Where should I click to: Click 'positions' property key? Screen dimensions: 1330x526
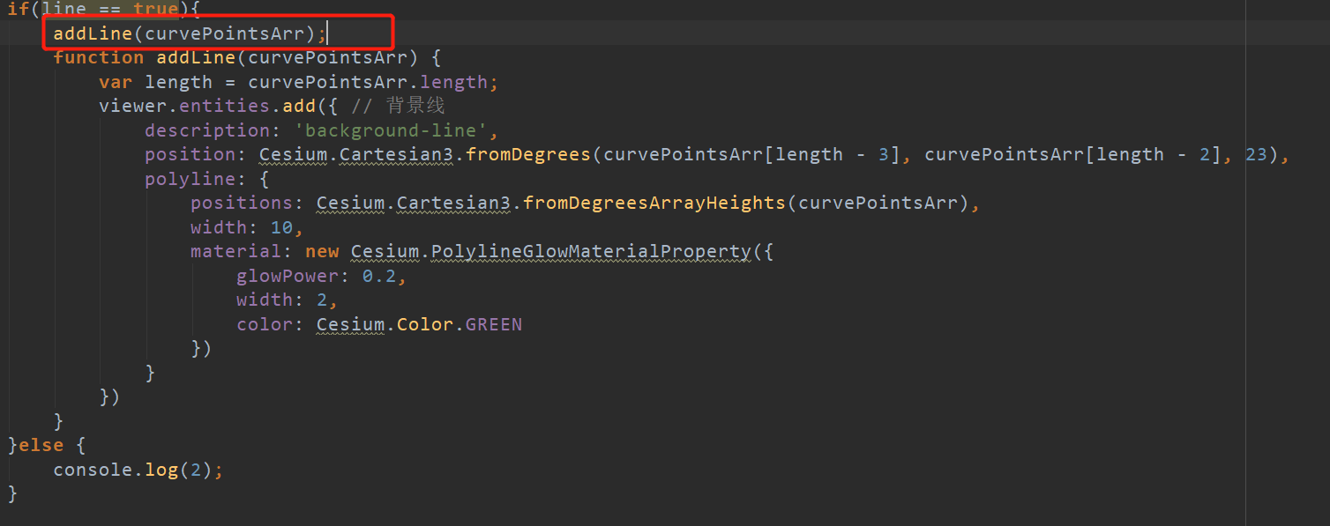click(x=242, y=203)
